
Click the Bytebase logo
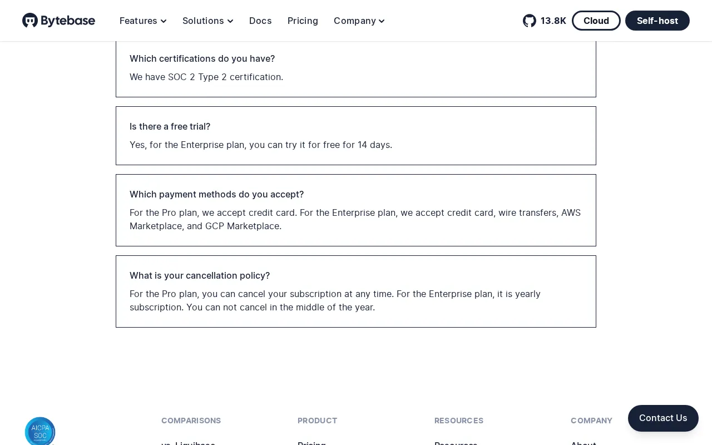click(58, 21)
